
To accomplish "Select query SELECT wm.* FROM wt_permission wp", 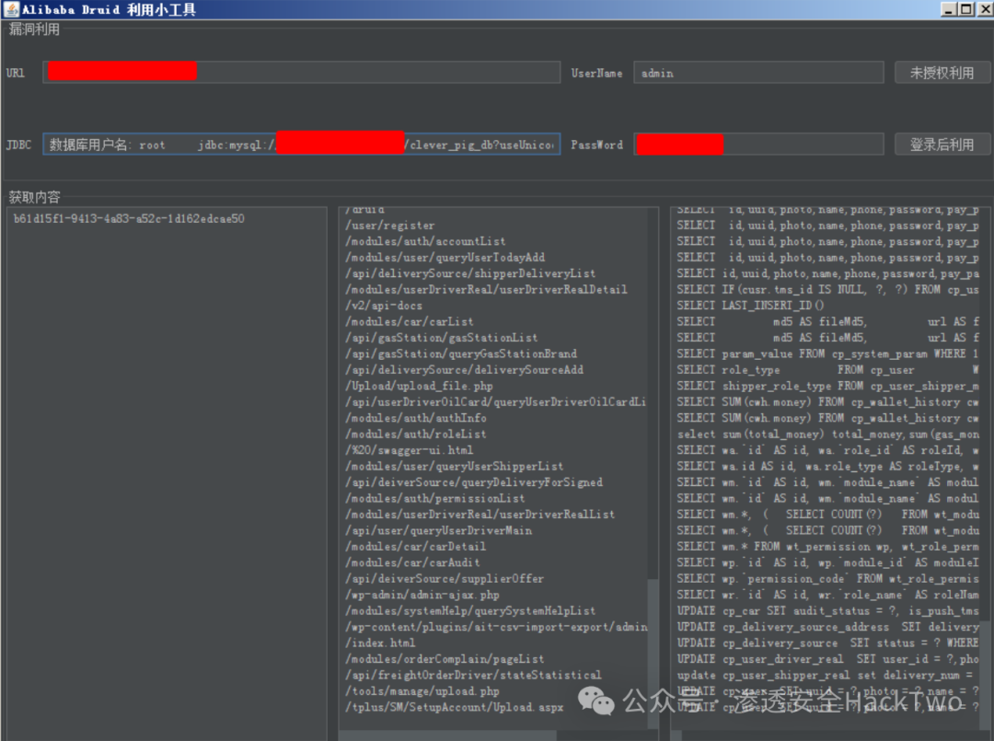I will point(828,547).
